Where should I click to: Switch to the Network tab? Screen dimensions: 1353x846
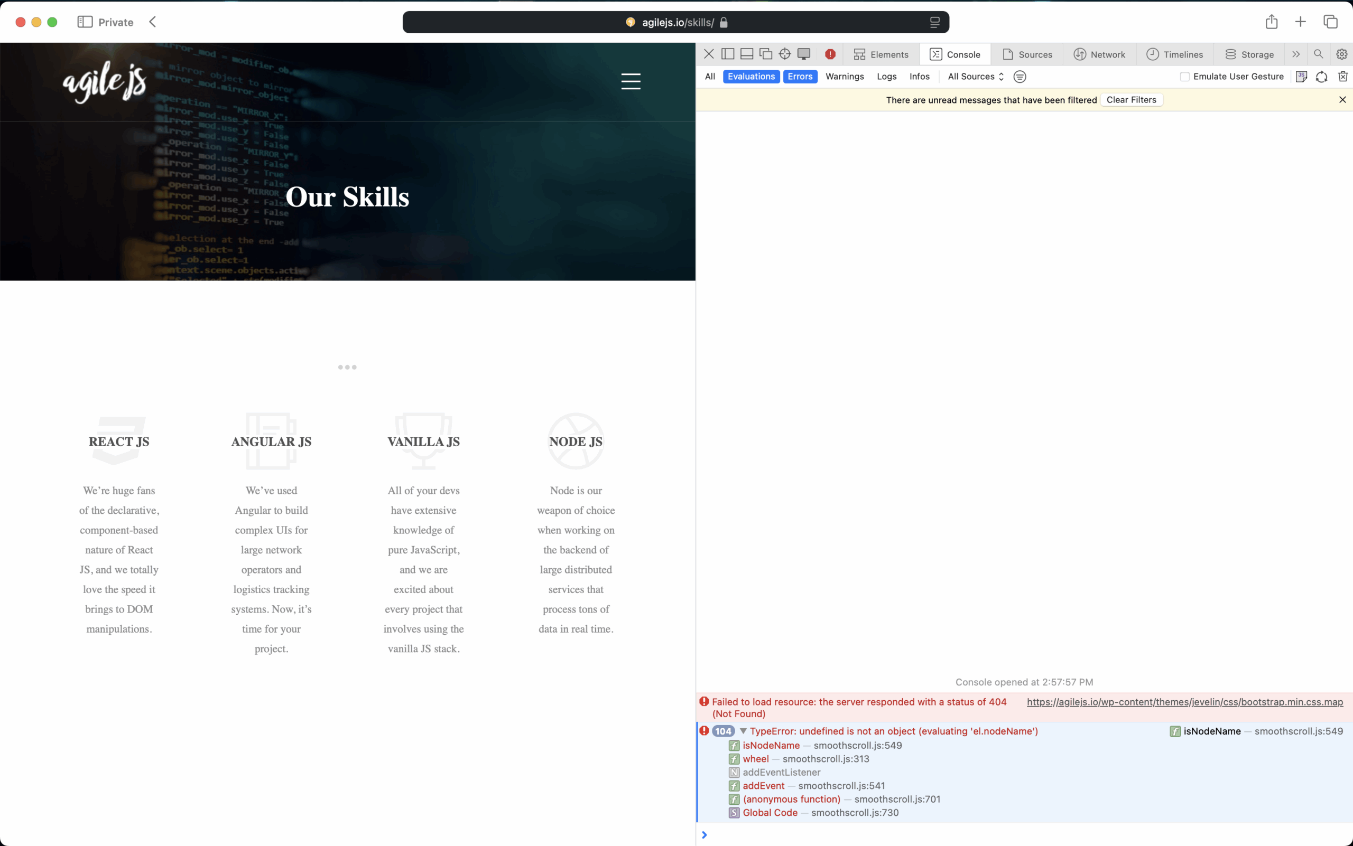coord(1099,54)
